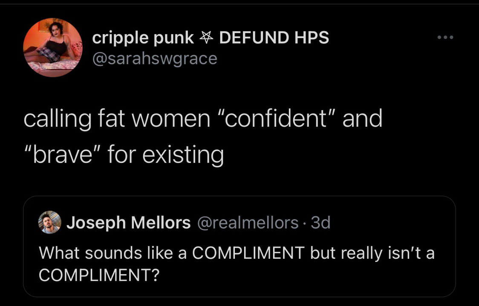
Task: Click "DEFUND HPS" in the author name
Action: tap(274, 38)
